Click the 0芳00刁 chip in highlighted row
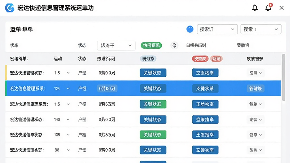This screenshot has height=163, width=290. (x=107, y=89)
